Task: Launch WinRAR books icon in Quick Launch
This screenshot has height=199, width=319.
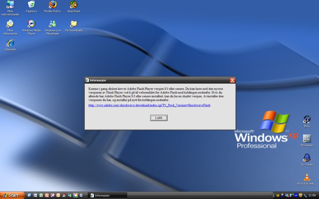Action: (x=64, y=195)
